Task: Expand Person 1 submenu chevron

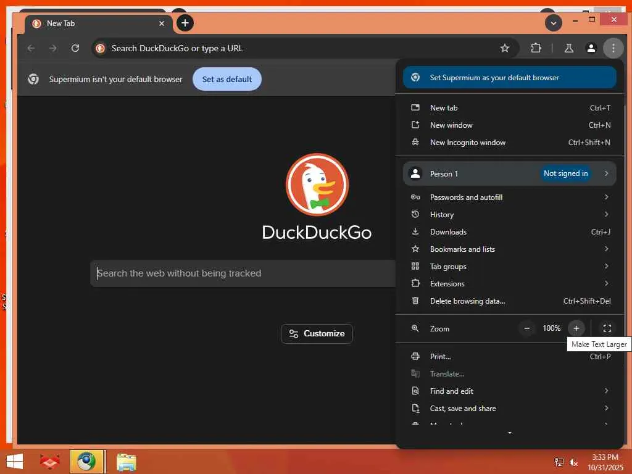Action: [606, 173]
